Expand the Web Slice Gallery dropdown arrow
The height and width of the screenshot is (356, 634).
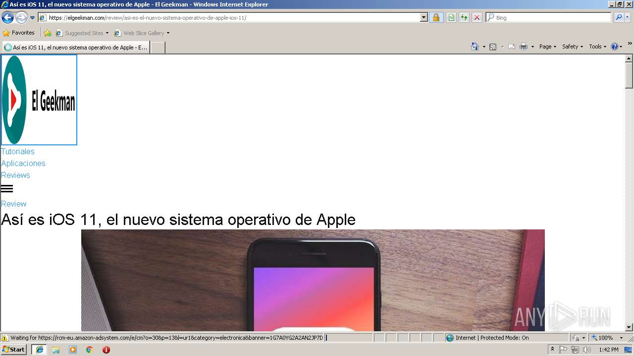168,33
